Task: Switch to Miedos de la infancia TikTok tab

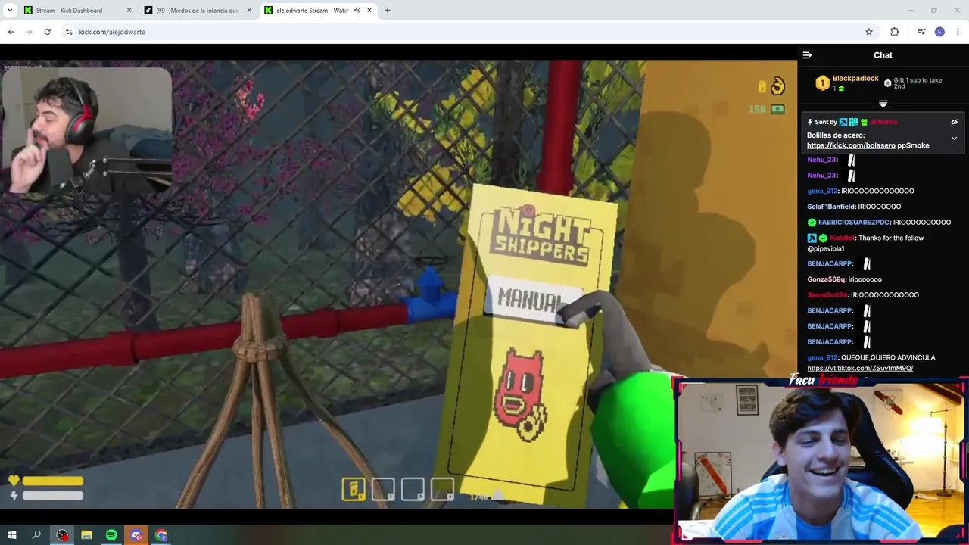Action: 197,11
